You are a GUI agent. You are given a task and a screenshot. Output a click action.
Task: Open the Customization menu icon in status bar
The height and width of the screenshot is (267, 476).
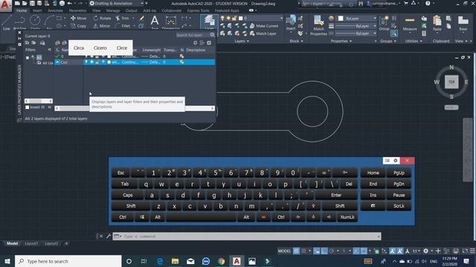coord(472,251)
